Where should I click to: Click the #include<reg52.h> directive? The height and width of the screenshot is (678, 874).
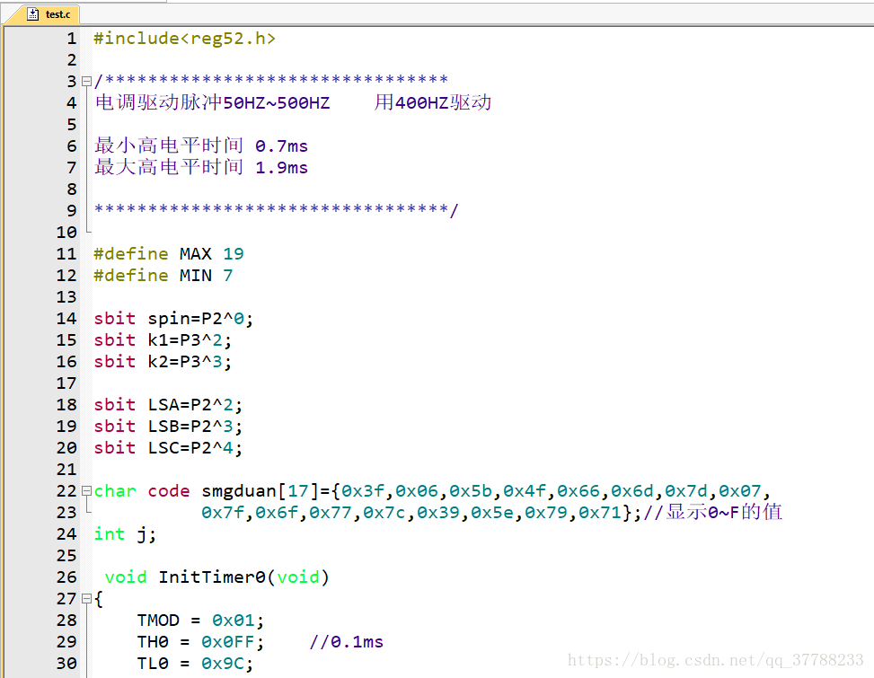[x=184, y=39]
